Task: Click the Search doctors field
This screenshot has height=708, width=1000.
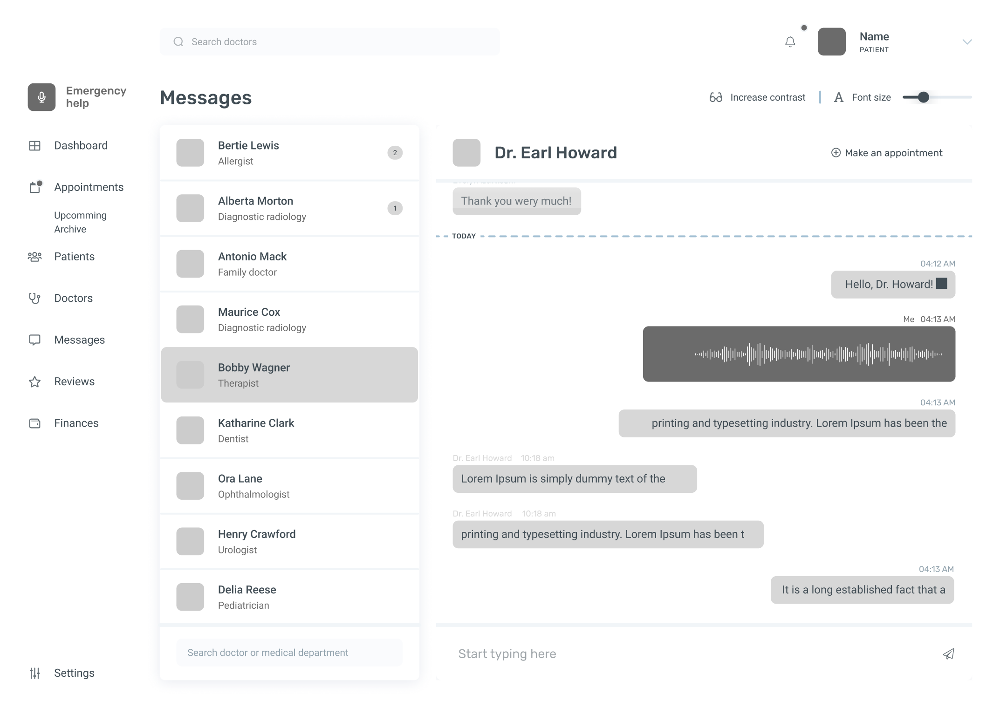Action: (x=329, y=42)
